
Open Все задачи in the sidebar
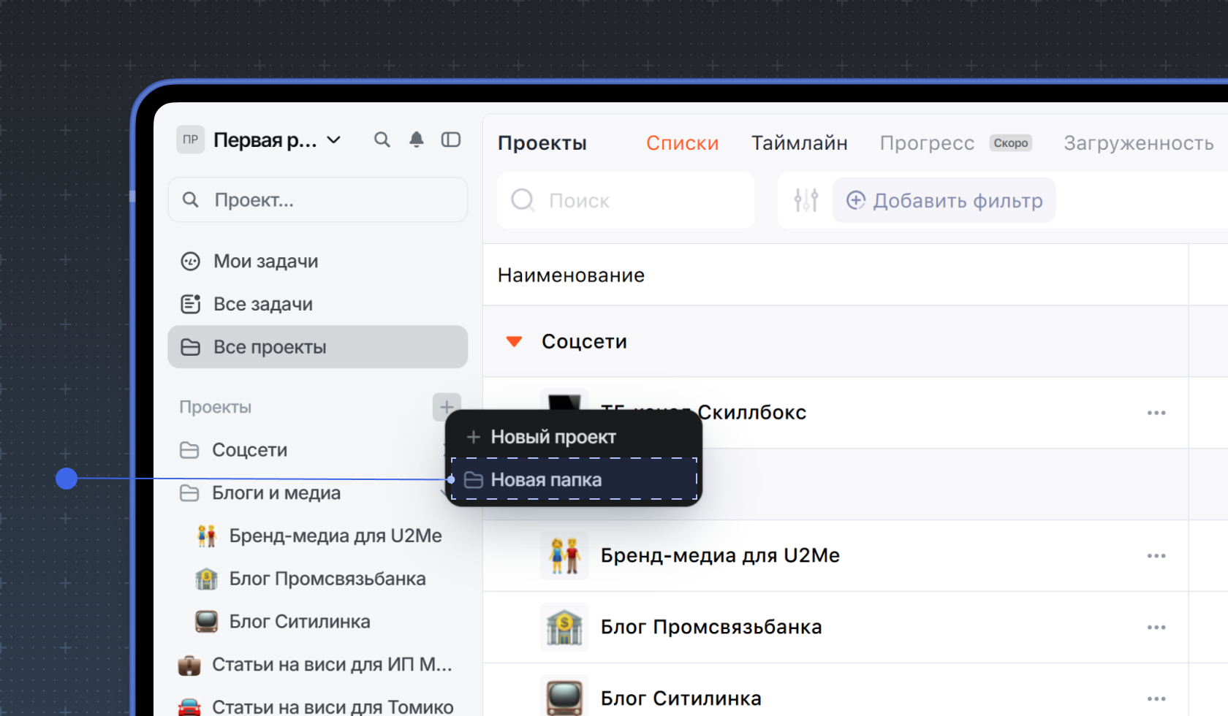click(x=262, y=304)
